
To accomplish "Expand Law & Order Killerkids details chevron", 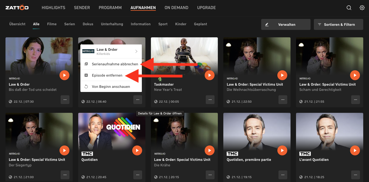I will point(136,51).
